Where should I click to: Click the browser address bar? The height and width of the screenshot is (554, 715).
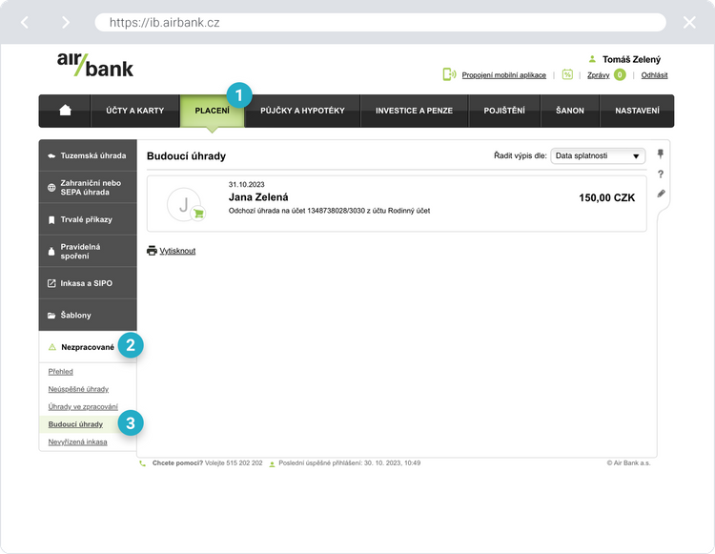(379, 22)
